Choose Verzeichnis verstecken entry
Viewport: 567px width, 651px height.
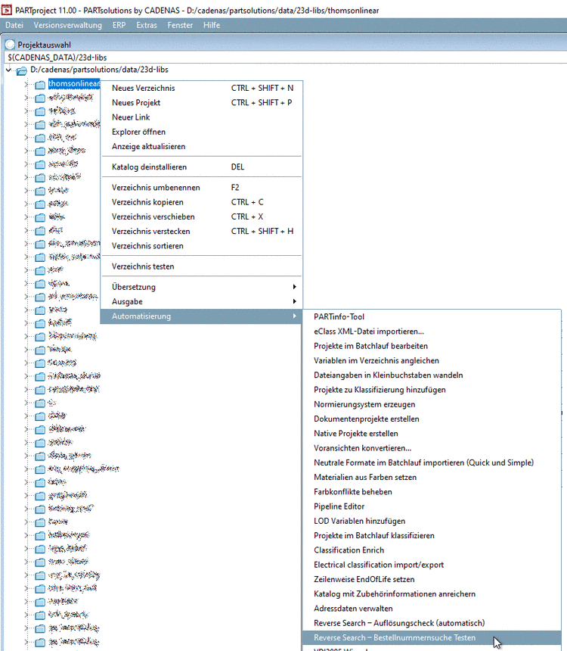pos(202,231)
